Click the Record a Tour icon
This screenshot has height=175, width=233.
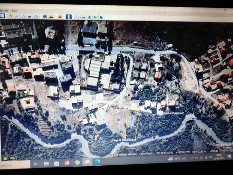(x=36, y=16)
